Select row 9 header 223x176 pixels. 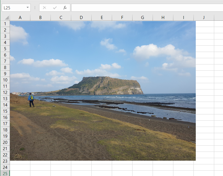point(5,74)
